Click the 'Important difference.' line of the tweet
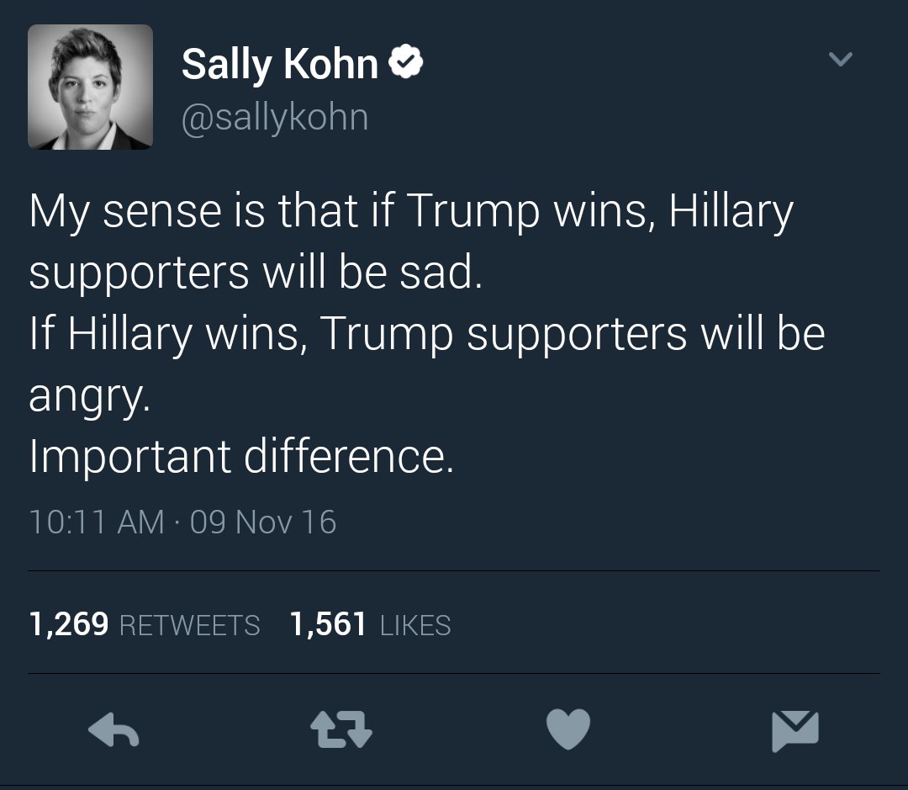This screenshot has height=790, width=908. 241,457
